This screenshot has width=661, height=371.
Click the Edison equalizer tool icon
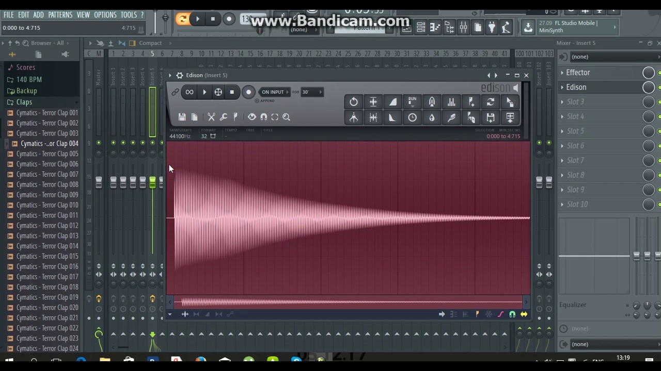(451, 102)
